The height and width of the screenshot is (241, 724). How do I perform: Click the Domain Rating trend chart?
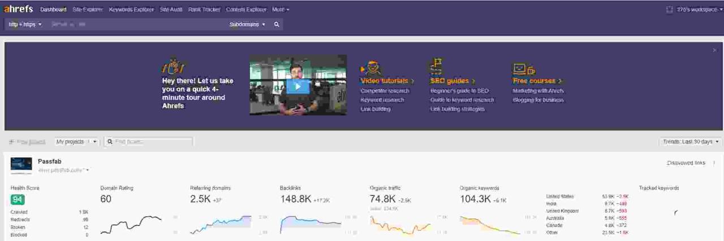(131, 225)
